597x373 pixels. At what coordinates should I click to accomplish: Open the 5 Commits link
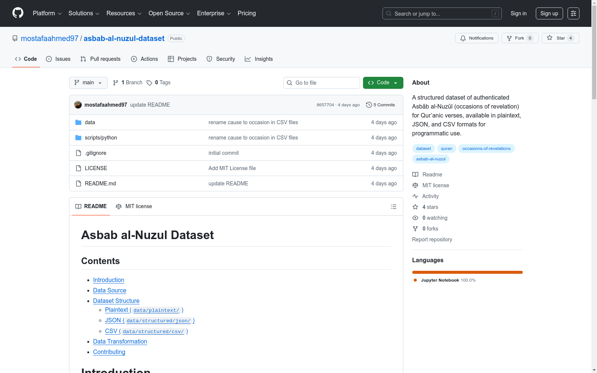coord(381,105)
